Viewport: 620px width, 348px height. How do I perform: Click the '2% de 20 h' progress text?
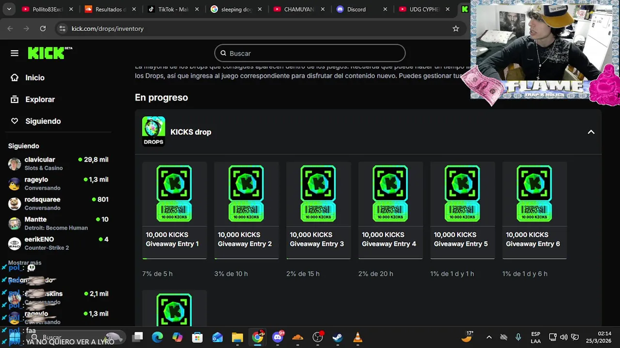376,274
